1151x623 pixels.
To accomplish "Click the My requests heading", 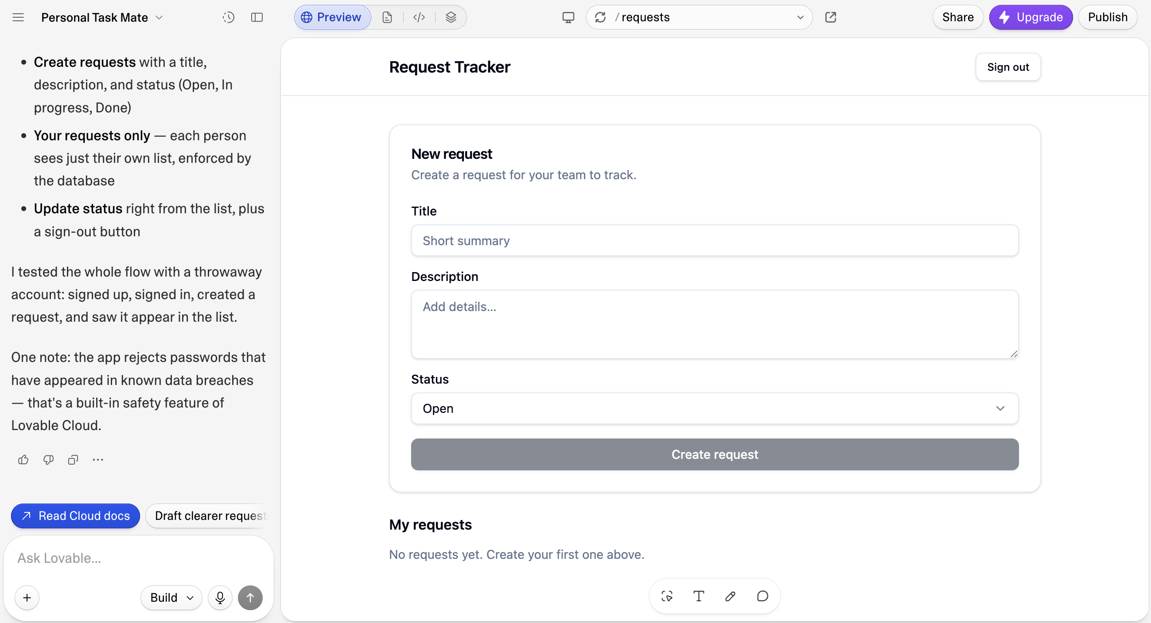I will click(x=430, y=524).
